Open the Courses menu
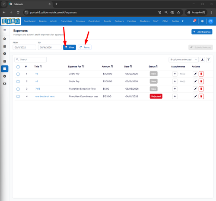Image resolution: width=216 pixels, height=201 pixels. point(80,21)
